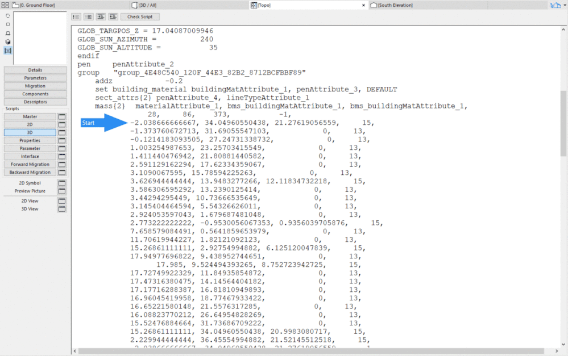
Task: Toggle the control beside 2D Symbol entry
Action: pos(63,182)
